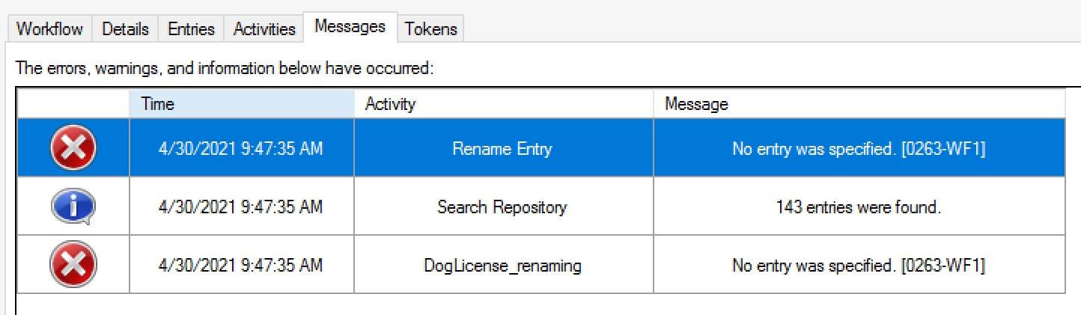Click the blue information icon for Search Repository

(73, 207)
